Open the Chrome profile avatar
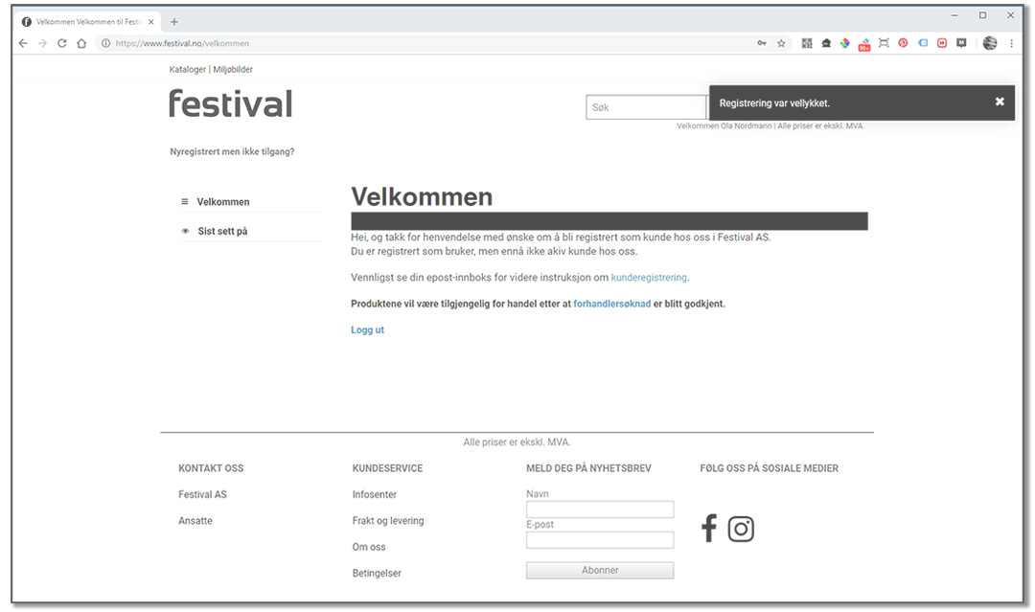Viewport: 1035px width, 612px height. [x=989, y=43]
